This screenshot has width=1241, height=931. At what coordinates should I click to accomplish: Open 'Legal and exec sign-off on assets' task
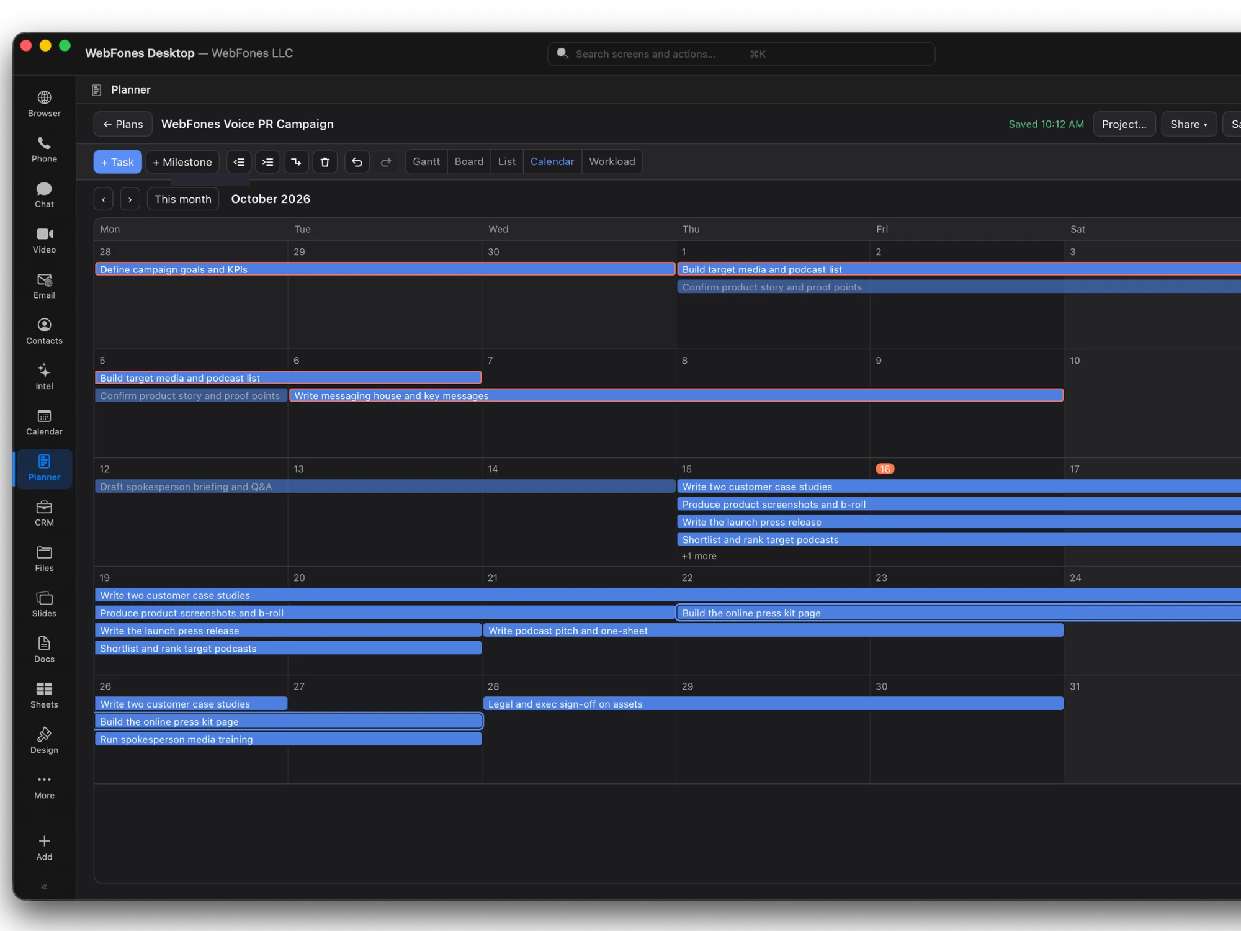[x=773, y=704]
